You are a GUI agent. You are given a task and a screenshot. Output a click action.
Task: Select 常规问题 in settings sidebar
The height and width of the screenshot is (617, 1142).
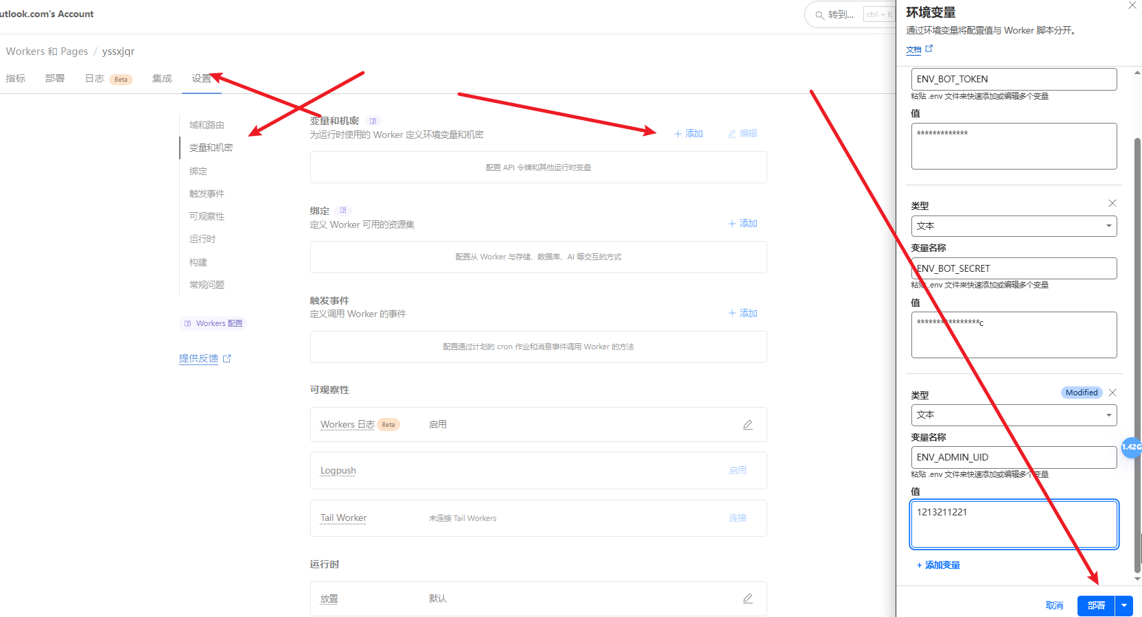pos(207,285)
